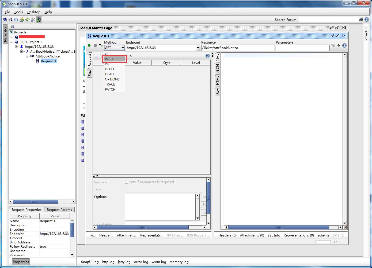Click the search forum binoculars icon

coord(361,20)
